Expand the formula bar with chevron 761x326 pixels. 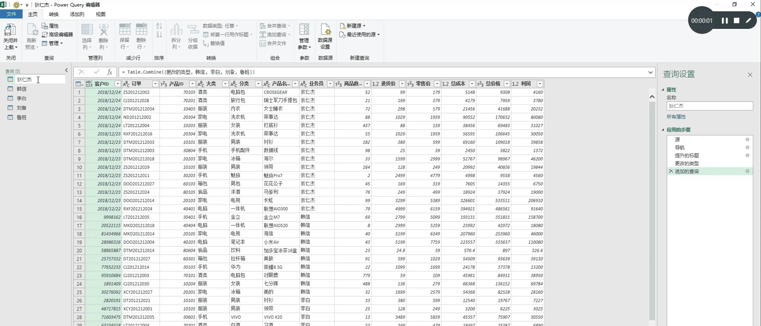650,72
